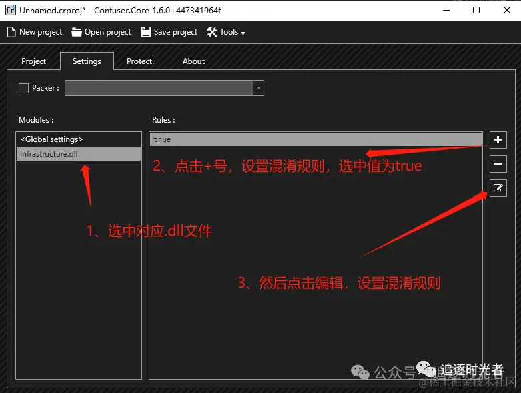
Task: Click the Open project toolbar button
Action: [x=101, y=32]
